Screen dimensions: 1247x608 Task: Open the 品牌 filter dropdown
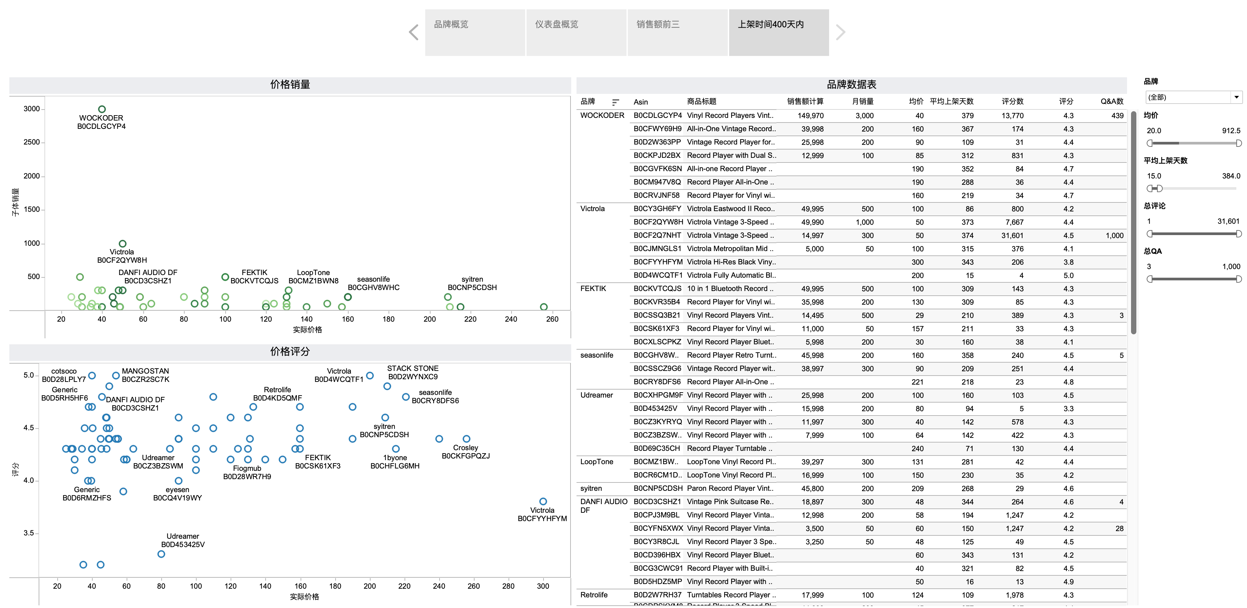(x=1193, y=97)
